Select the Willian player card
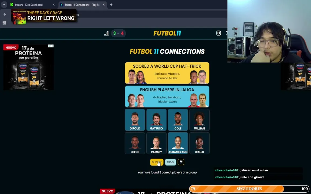311x194 pixels. [x=199, y=120]
